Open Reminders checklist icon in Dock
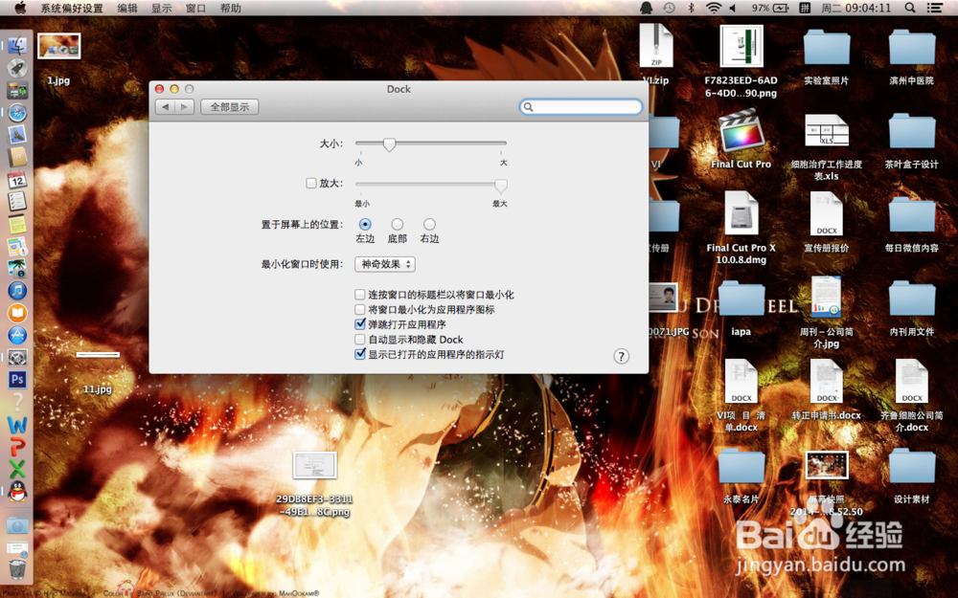This screenshot has height=598, width=958. point(17,201)
